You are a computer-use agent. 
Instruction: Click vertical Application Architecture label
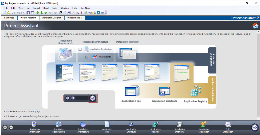point(212,90)
